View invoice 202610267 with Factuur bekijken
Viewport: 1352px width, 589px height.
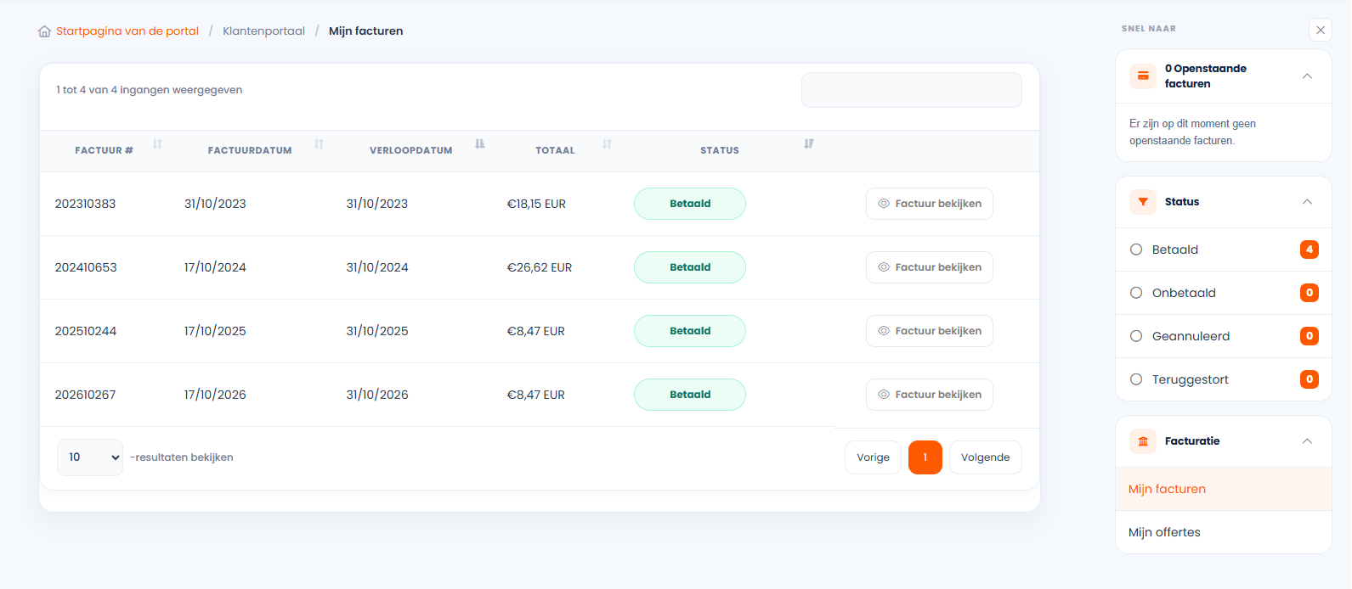[x=930, y=395]
